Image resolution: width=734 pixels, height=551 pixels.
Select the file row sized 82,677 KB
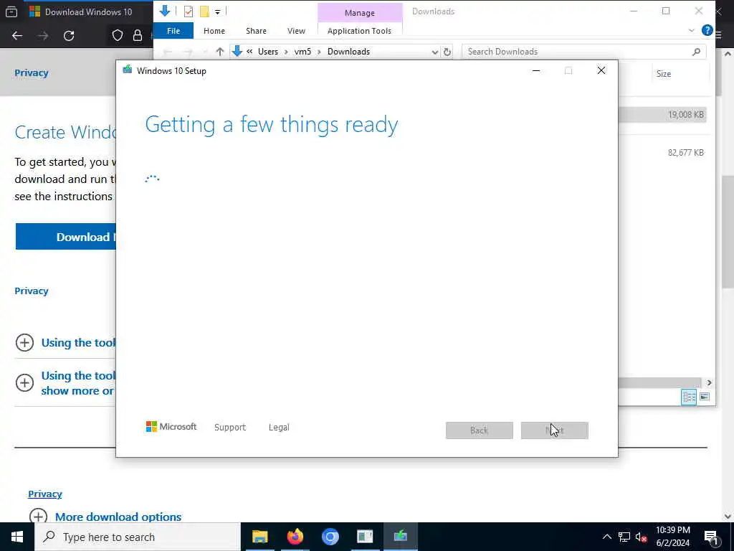(x=662, y=152)
